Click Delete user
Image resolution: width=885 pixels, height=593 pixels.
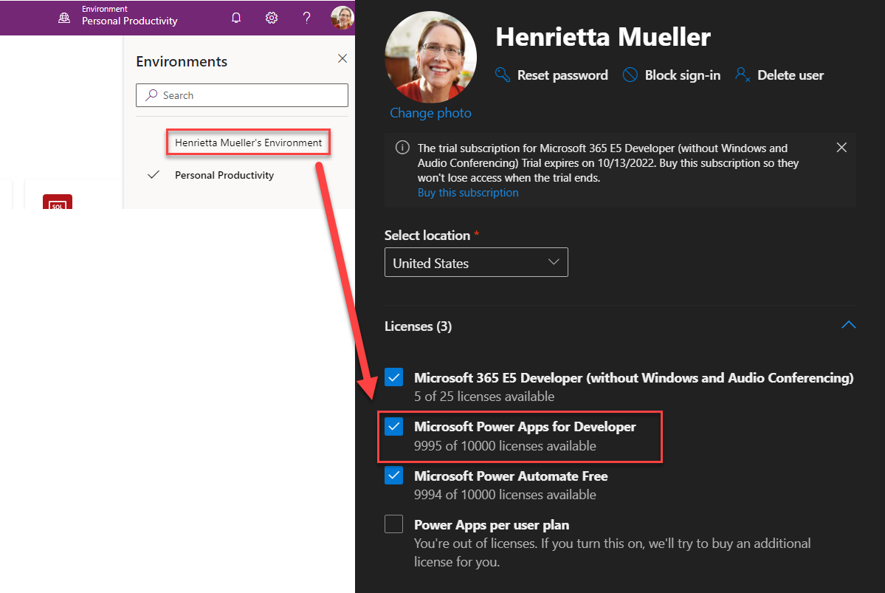pos(779,75)
